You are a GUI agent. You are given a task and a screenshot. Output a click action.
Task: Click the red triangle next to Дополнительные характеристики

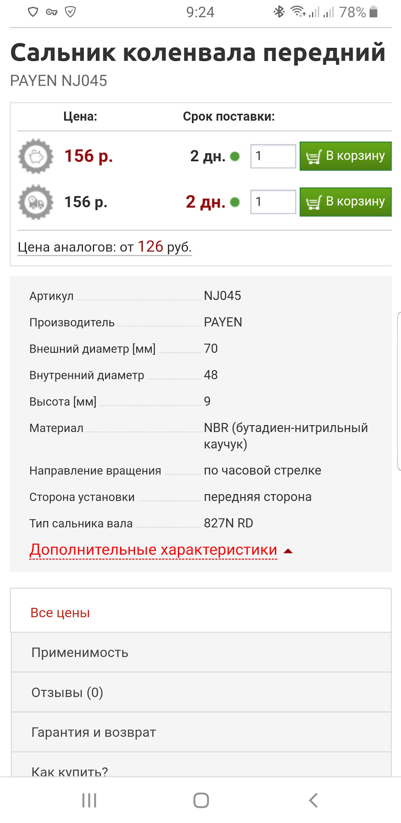288,551
